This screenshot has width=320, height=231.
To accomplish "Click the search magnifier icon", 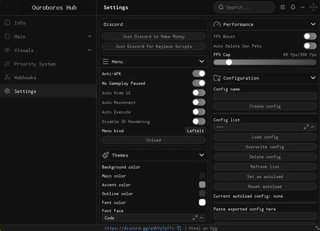I will [221, 7].
